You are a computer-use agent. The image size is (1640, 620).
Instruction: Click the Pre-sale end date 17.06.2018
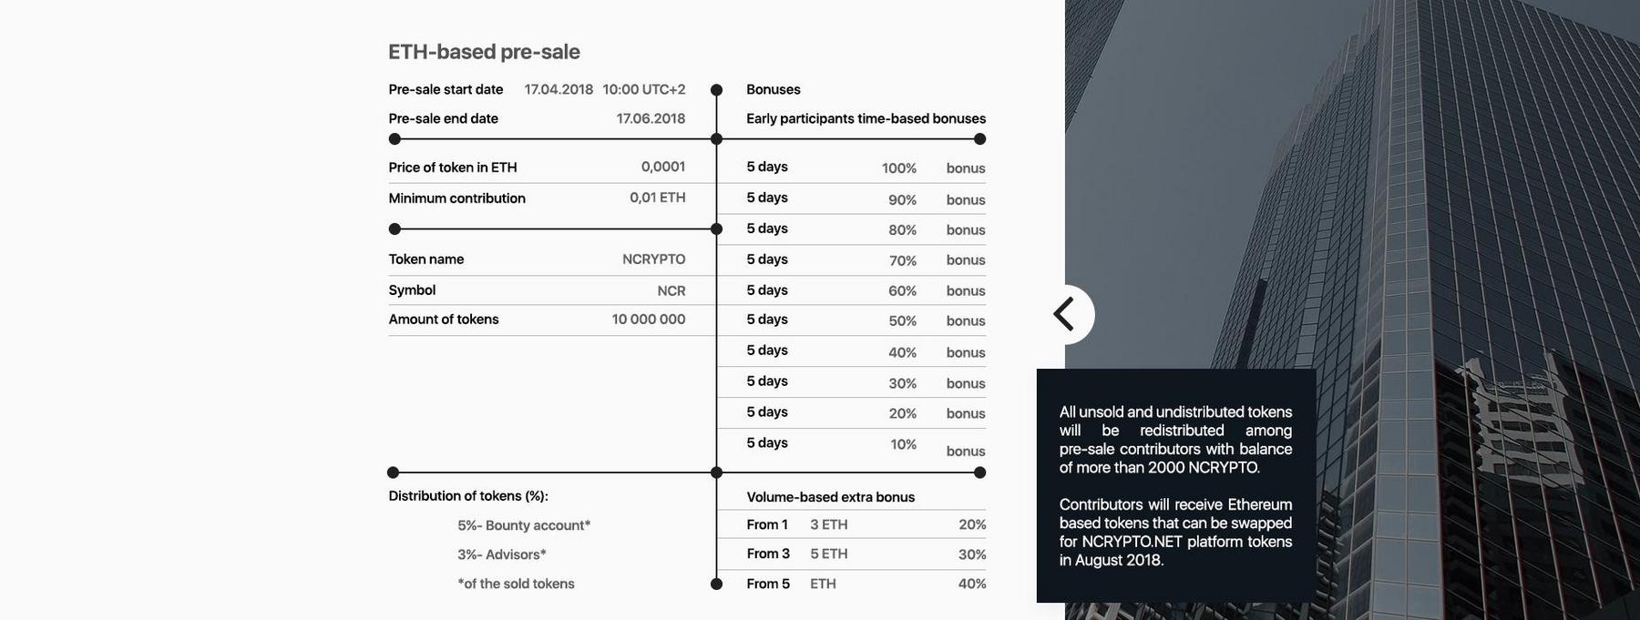pyautogui.click(x=651, y=118)
